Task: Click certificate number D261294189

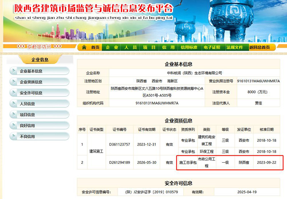Action: (x=119, y=162)
